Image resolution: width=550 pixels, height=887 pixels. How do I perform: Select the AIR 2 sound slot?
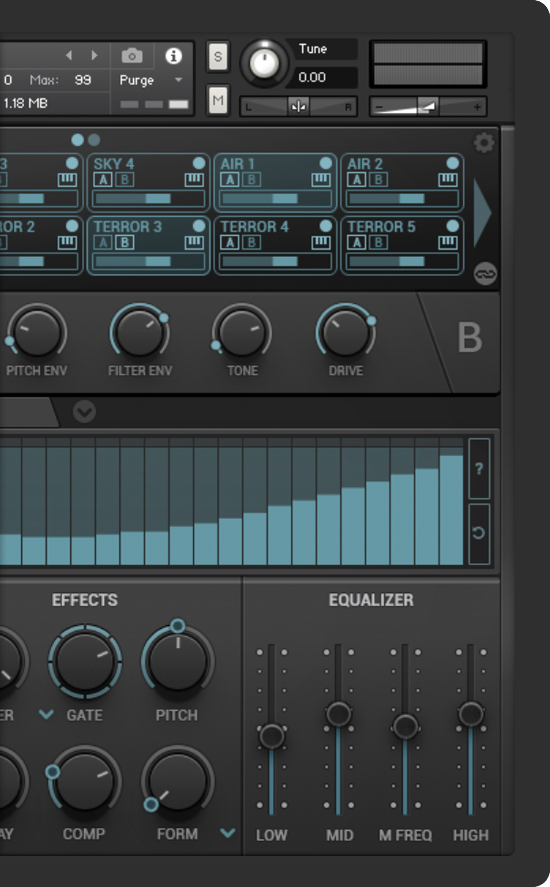tap(402, 183)
